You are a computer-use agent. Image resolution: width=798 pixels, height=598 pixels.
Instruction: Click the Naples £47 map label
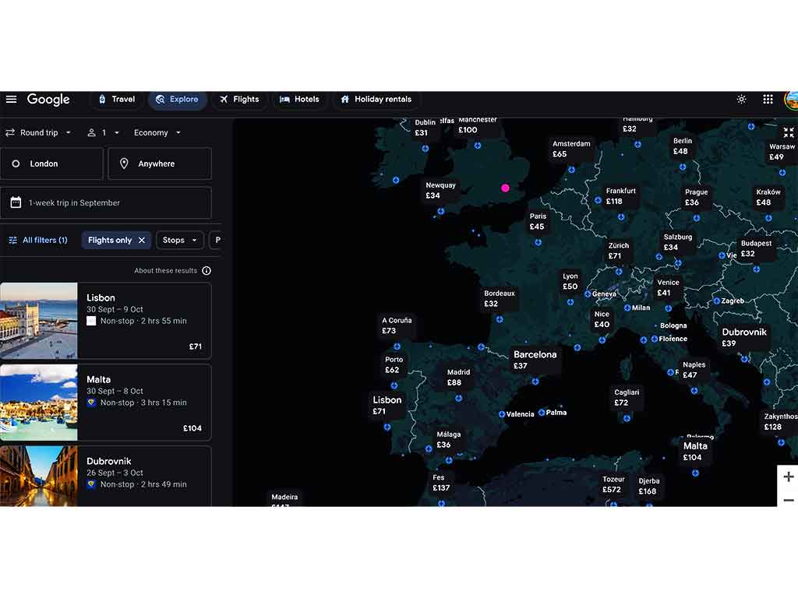tap(694, 370)
